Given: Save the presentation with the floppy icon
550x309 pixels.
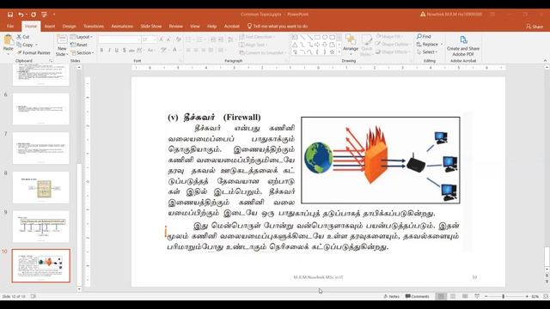Looking at the screenshot, I should [x=10, y=15].
